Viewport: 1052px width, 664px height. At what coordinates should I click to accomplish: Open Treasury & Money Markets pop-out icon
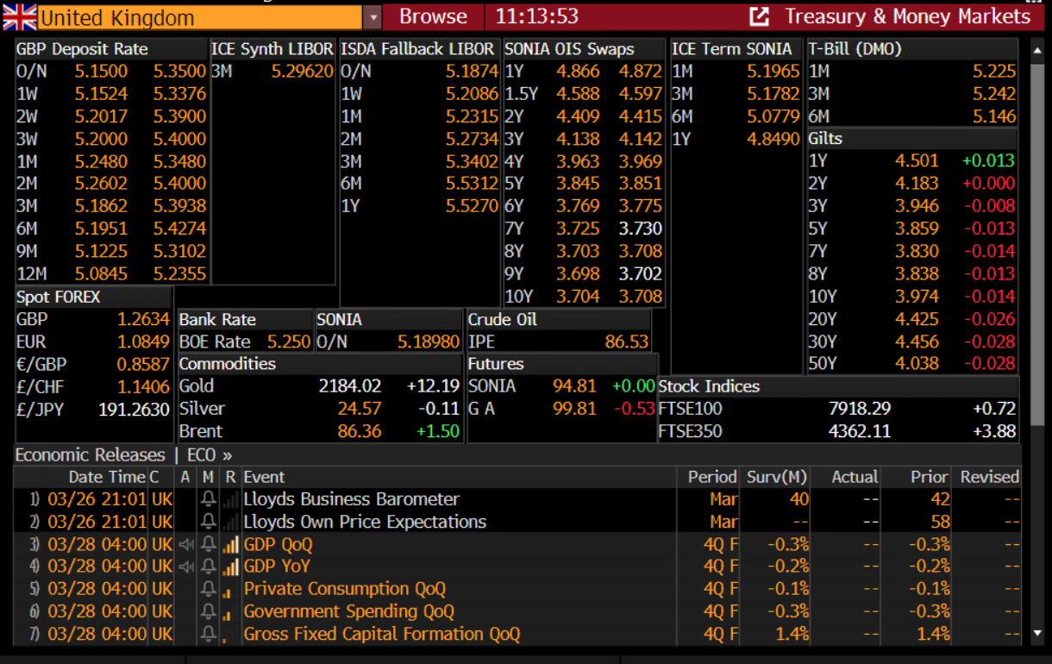759,16
